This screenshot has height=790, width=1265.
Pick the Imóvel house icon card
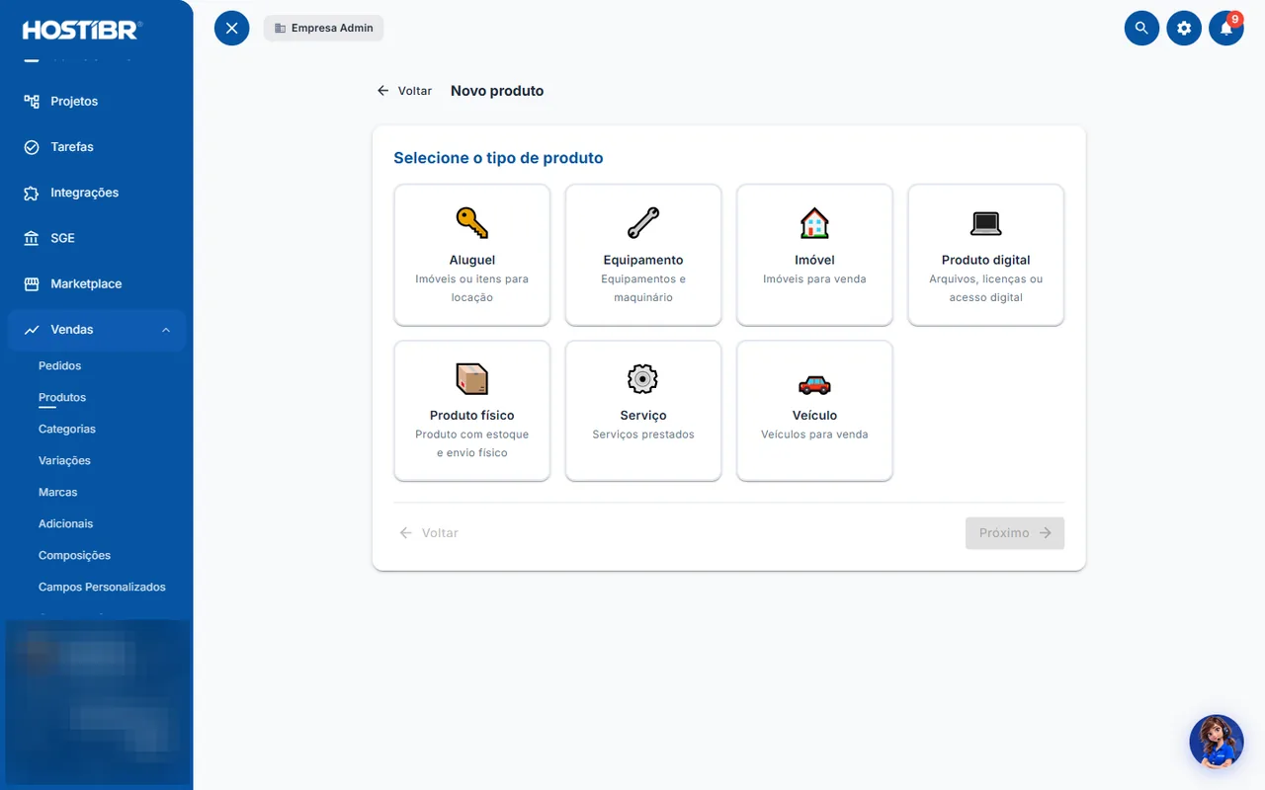tap(814, 255)
